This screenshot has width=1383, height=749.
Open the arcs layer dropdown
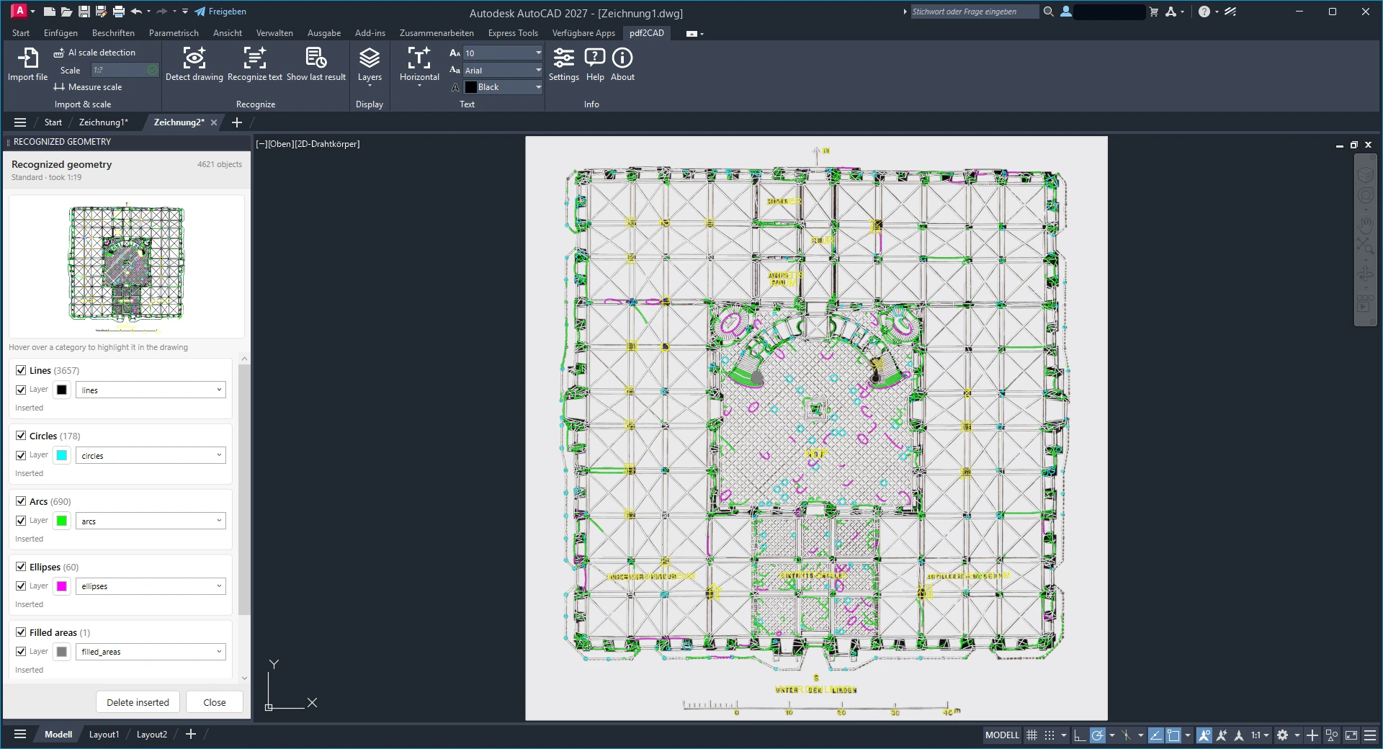(151, 521)
